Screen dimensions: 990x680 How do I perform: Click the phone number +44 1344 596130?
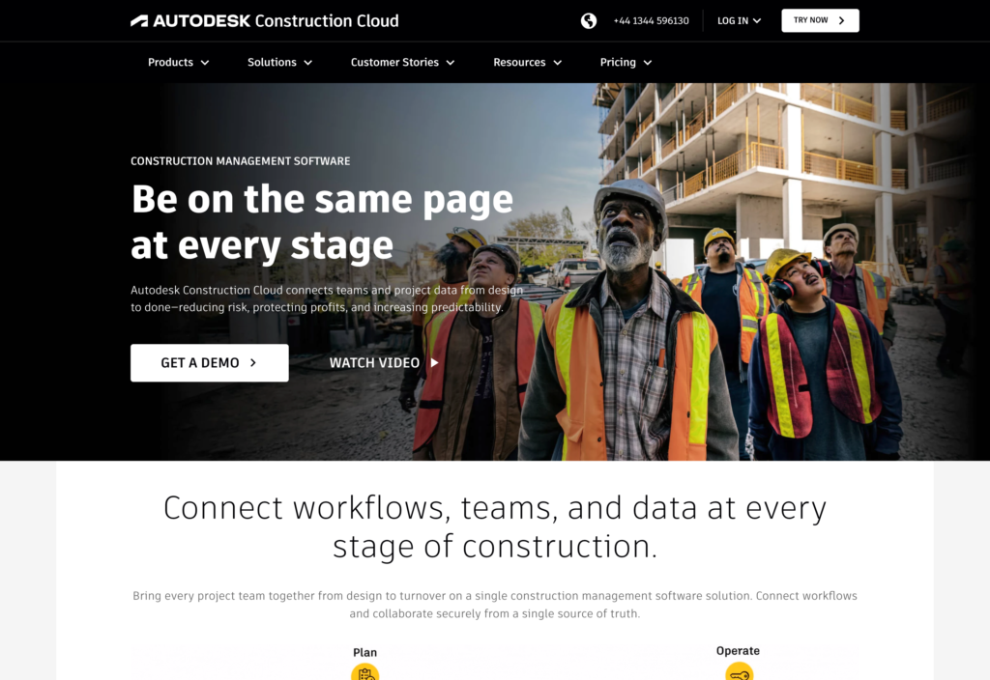point(651,21)
